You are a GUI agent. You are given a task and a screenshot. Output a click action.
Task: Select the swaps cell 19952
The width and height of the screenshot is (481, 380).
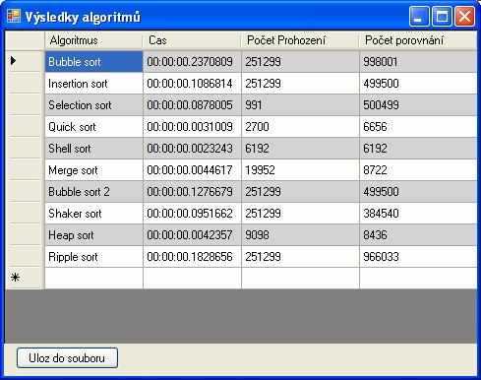pyautogui.click(x=300, y=170)
